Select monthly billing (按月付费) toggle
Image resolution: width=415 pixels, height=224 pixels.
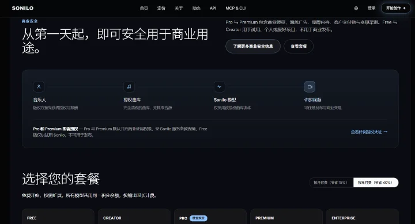tap(331, 182)
